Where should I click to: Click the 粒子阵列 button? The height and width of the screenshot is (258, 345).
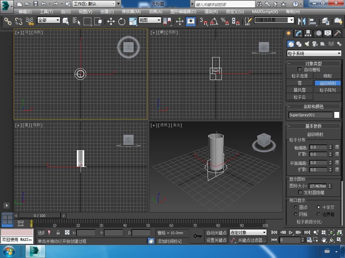coord(327,90)
